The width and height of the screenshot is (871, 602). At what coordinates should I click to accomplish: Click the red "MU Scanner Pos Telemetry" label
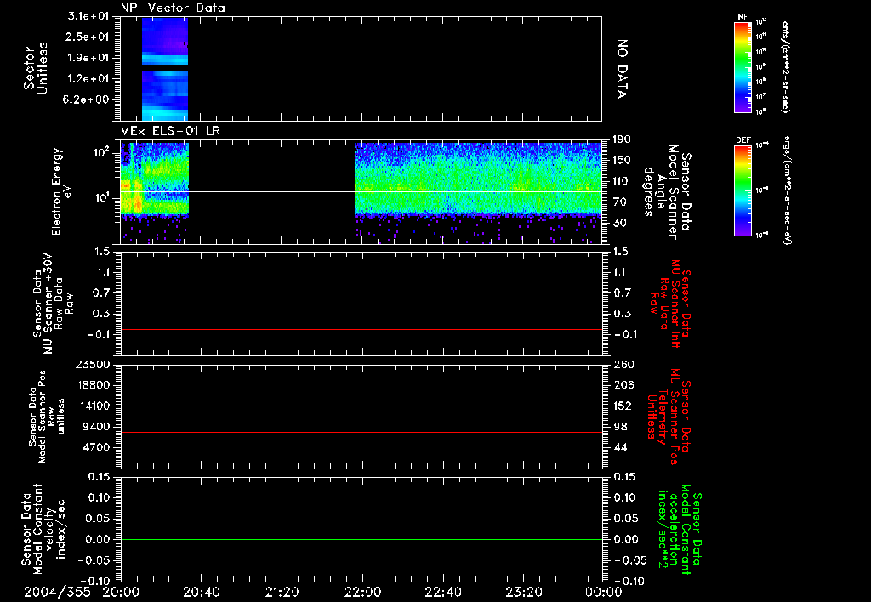[669, 417]
